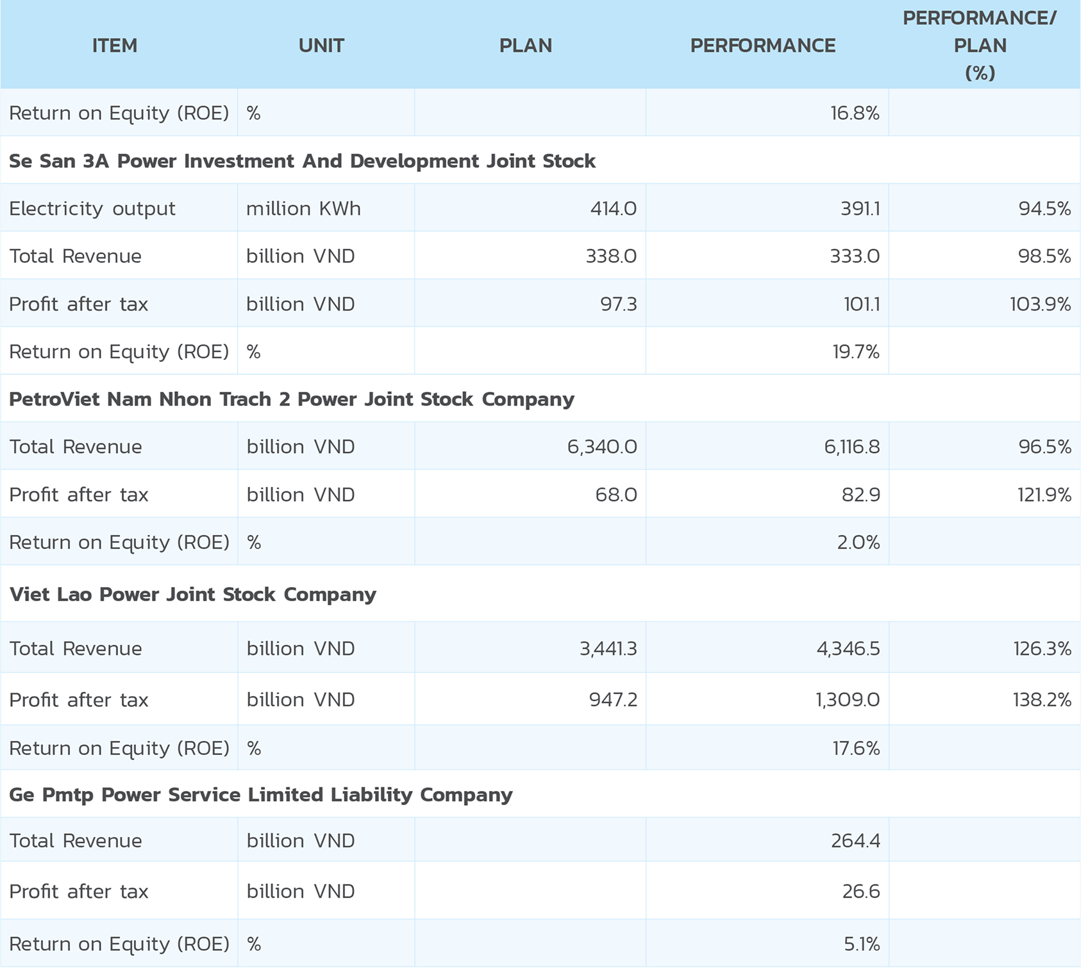The height and width of the screenshot is (970, 1081).
Task: Select the 333.0 performance revenue value
Action: coord(854,256)
